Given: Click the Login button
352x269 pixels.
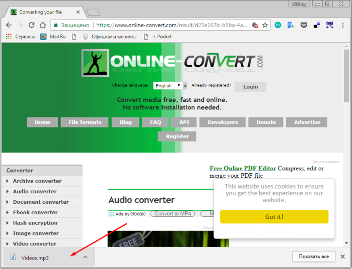Looking at the screenshot, I should [x=251, y=87].
